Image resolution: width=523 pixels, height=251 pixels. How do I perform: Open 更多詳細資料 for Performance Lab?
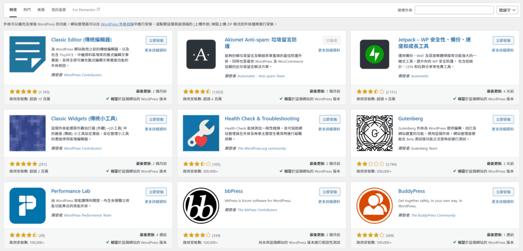point(156,202)
